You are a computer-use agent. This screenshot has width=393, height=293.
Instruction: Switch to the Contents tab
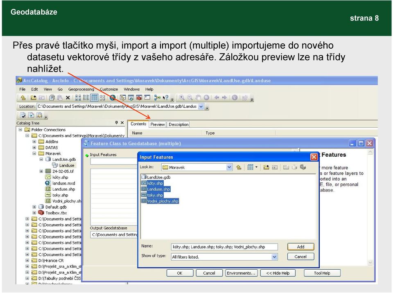[138, 124]
